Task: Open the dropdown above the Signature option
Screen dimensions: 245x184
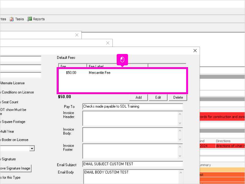Action: pyautogui.click(x=32, y=148)
